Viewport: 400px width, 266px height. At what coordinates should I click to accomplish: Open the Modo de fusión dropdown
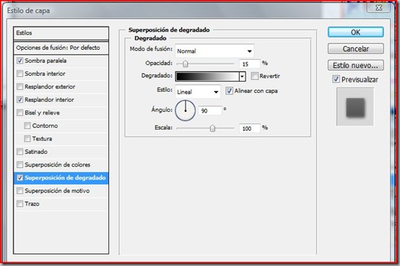click(x=214, y=51)
